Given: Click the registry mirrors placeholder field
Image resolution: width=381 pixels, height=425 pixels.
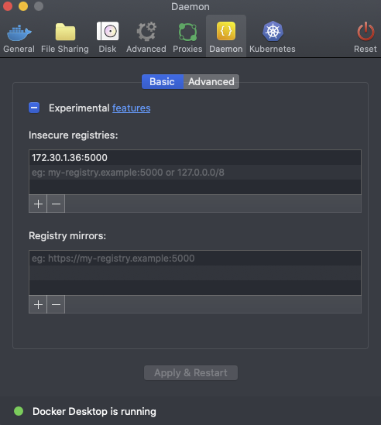Looking at the screenshot, I should pyautogui.click(x=195, y=258).
